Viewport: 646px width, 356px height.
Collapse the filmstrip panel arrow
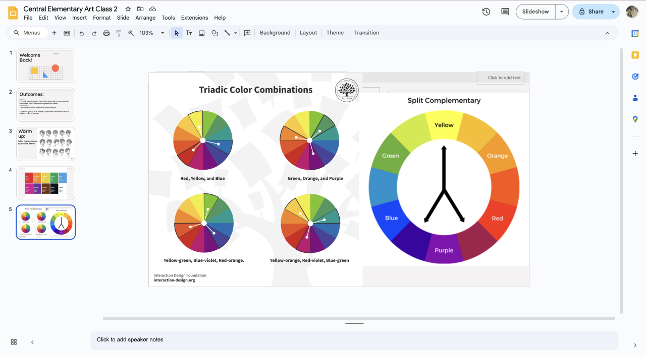pyautogui.click(x=32, y=342)
